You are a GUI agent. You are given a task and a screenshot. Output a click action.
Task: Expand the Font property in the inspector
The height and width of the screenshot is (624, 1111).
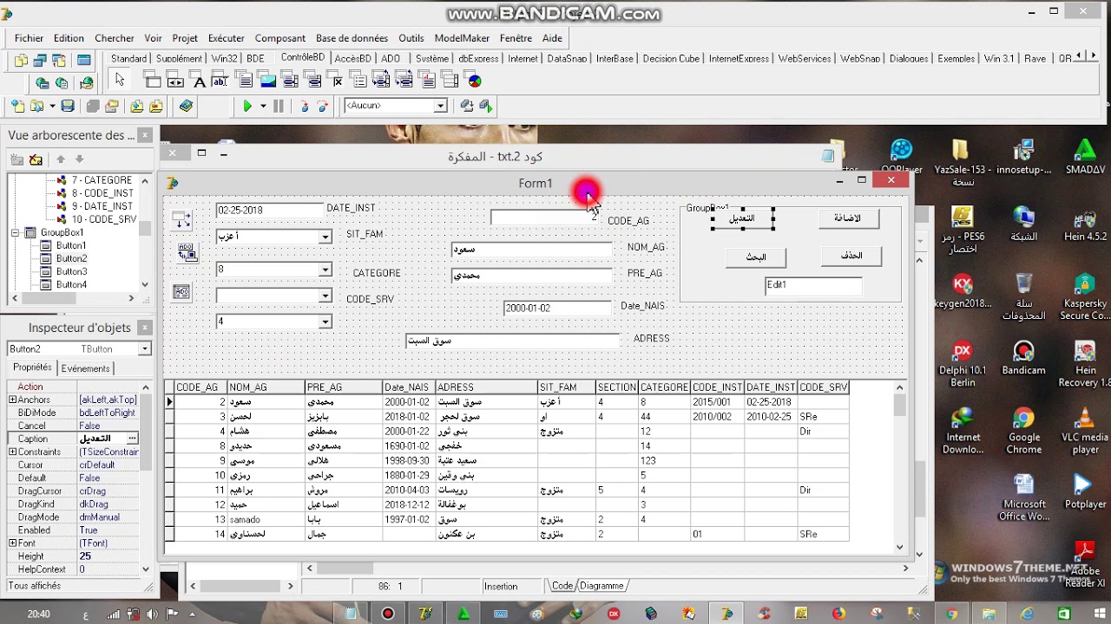(12, 543)
